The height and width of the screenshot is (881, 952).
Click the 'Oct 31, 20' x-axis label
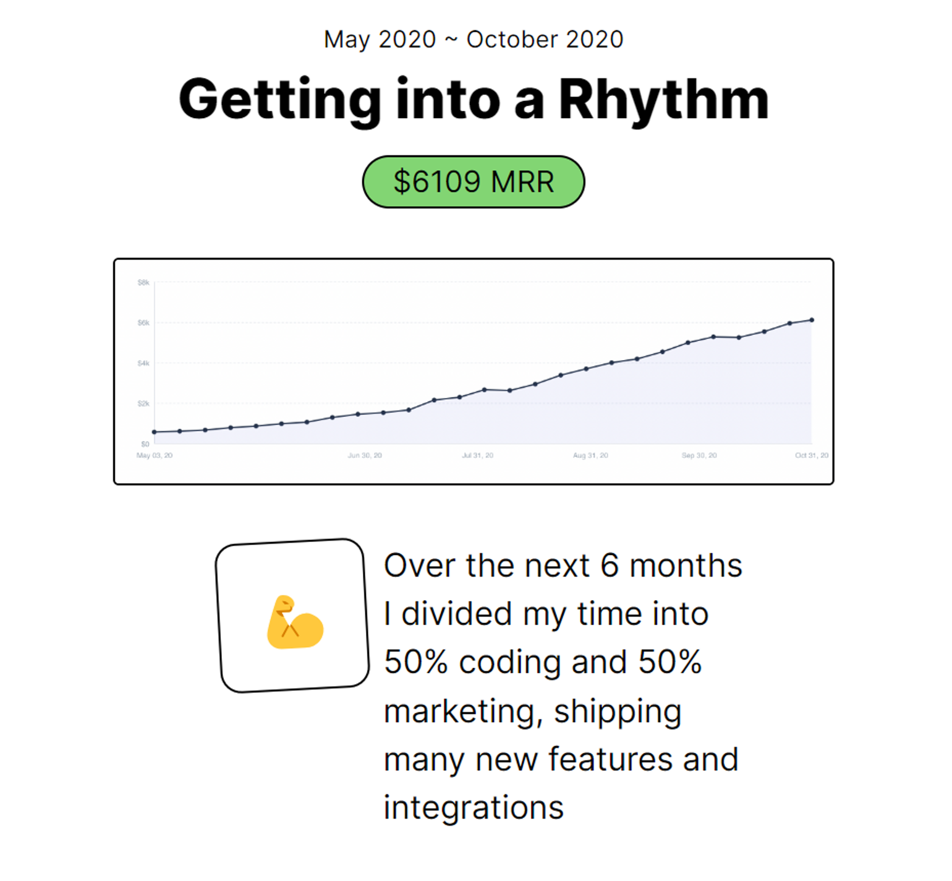point(812,455)
